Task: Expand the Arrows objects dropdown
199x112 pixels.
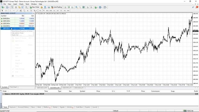Action: pos(37,11)
